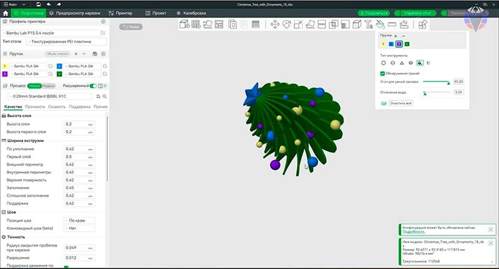This screenshot has width=499, height=269.
Task: Toggle the Advanced (Расширенный) switch
Action: (93, 86)
